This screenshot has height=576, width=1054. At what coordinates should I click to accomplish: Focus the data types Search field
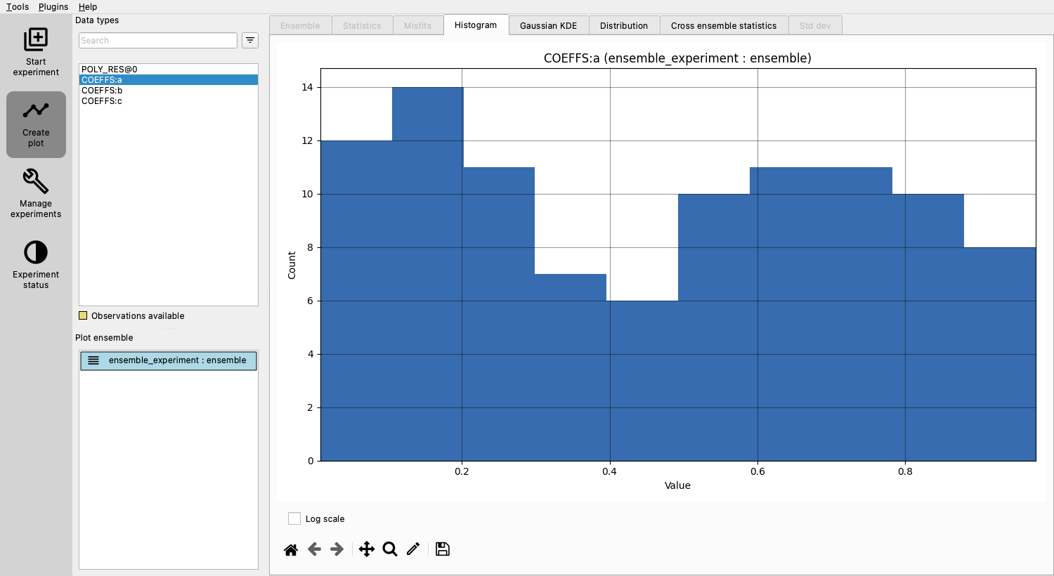(x=158, y=41)
